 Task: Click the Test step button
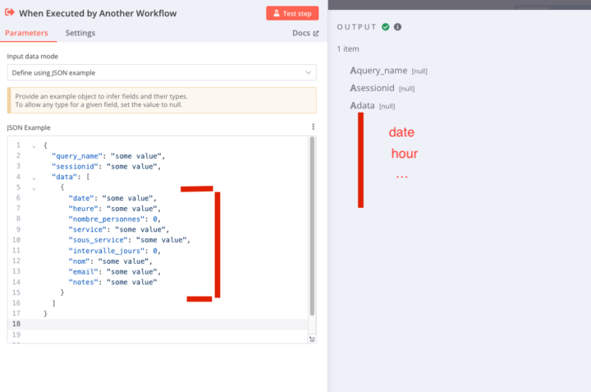point(292,13)
